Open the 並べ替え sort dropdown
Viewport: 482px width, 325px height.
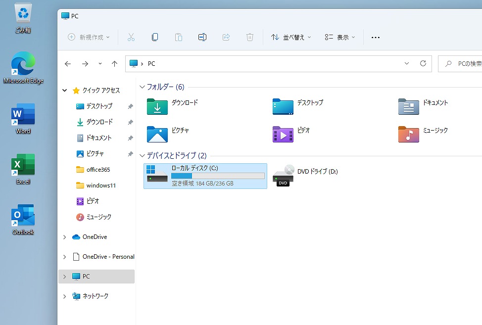click(x=291, y=37)
